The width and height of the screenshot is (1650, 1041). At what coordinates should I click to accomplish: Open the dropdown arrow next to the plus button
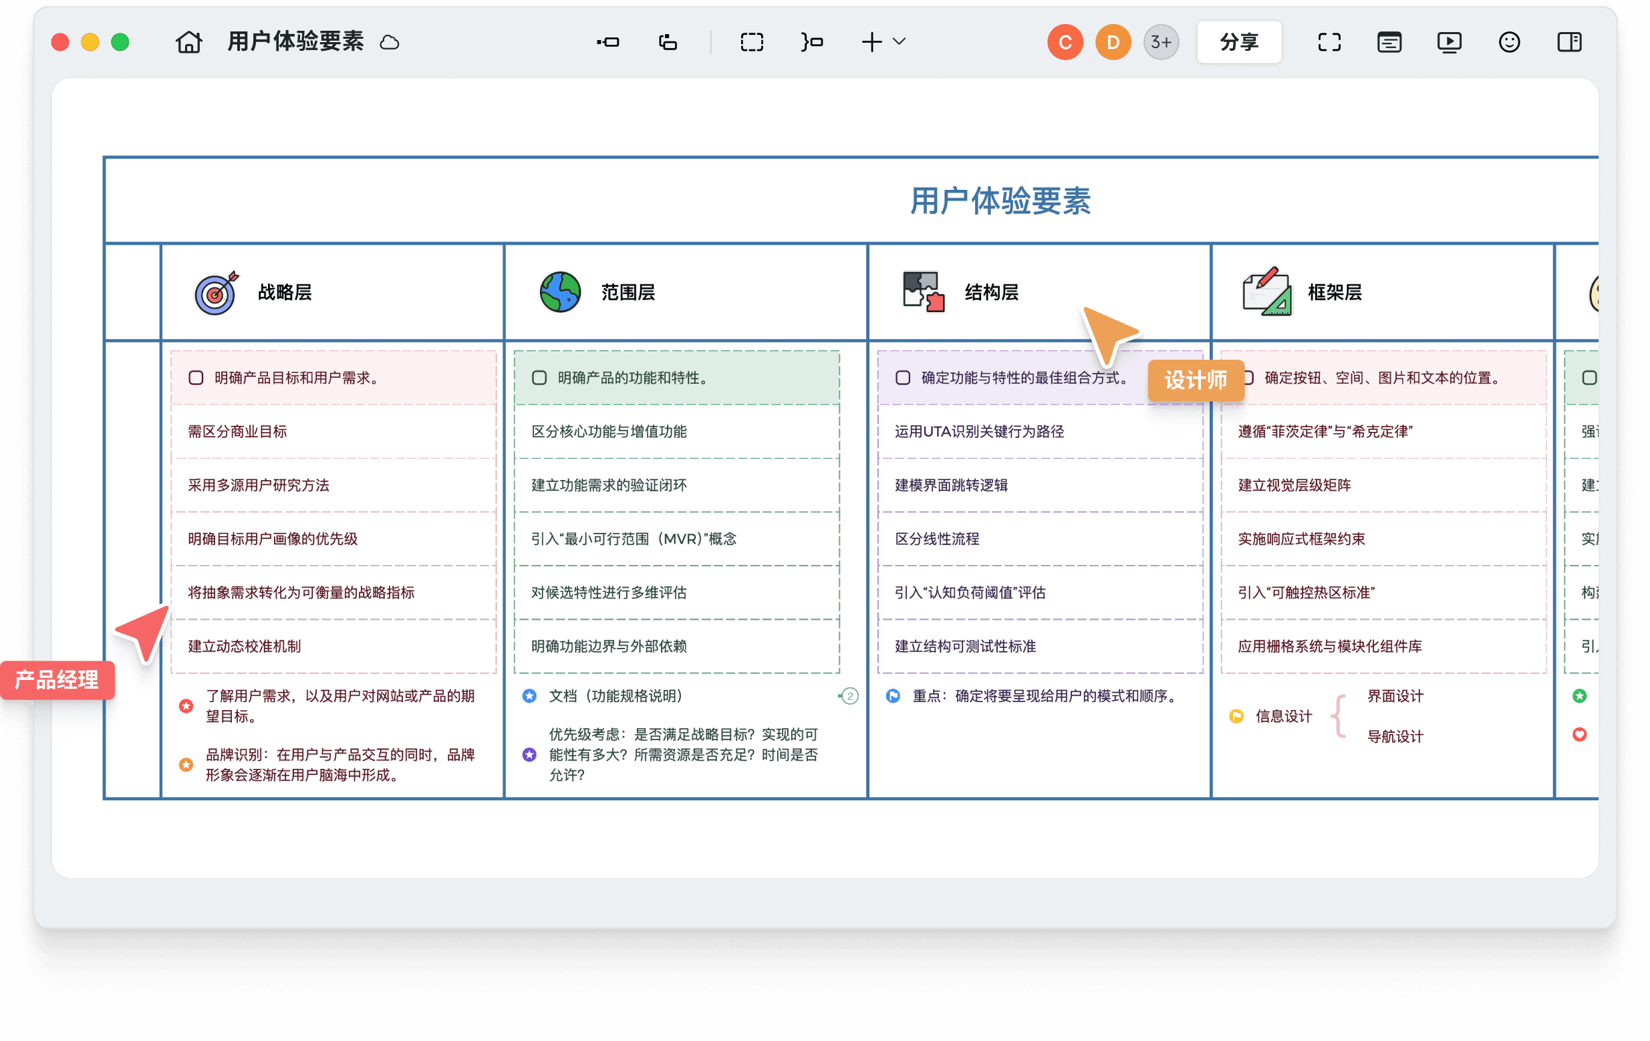(x=900, y=42)
